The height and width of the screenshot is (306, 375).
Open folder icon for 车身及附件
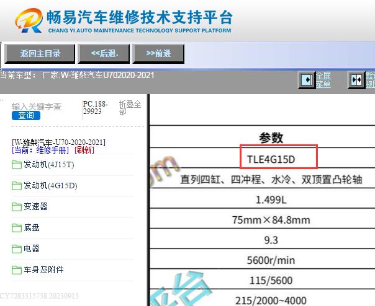coord(17,270)
